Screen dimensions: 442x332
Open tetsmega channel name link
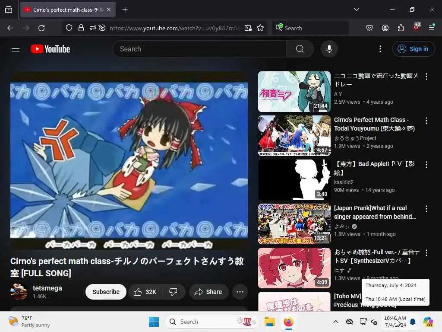[x=47, y=288]
